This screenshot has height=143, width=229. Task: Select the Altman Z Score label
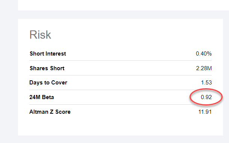tap(50, 112)
